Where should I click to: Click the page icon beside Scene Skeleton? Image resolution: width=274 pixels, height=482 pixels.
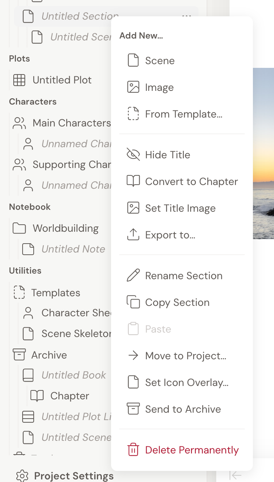28,334
